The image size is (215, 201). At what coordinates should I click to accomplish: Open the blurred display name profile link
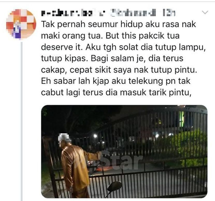coord(67,13)
